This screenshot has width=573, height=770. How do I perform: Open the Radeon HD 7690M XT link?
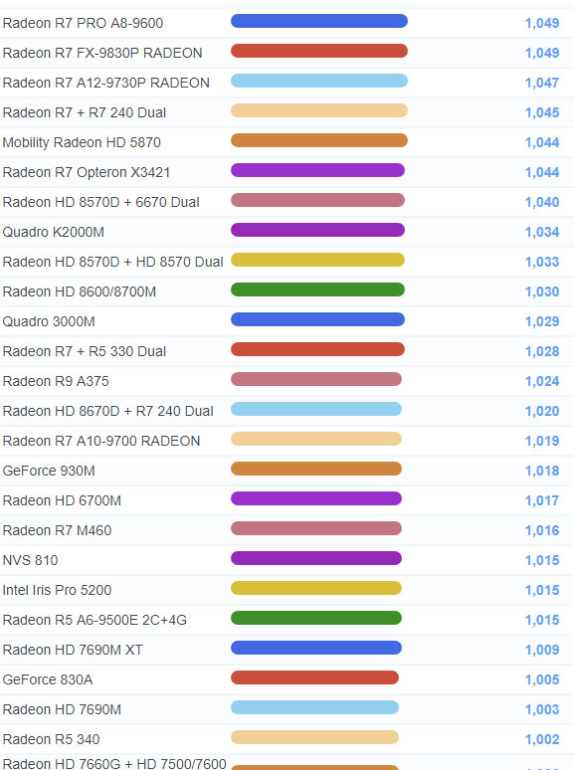pyautogui.click(x=73, y=650)
